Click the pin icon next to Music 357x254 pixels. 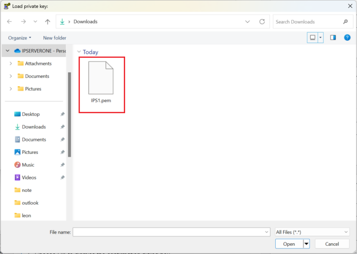click(62, 165)
